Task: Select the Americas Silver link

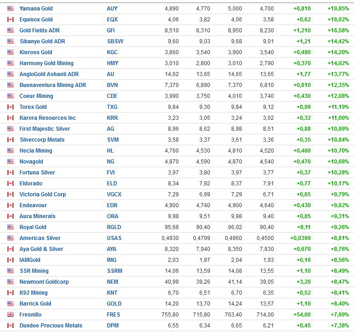Action: point(40,238)
